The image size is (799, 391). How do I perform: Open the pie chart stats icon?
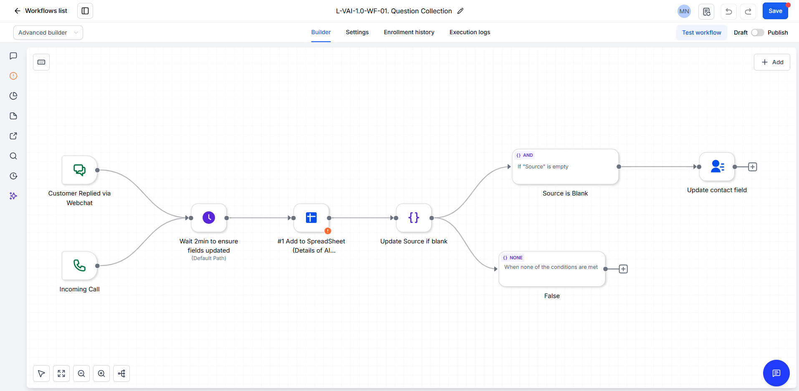13,96
